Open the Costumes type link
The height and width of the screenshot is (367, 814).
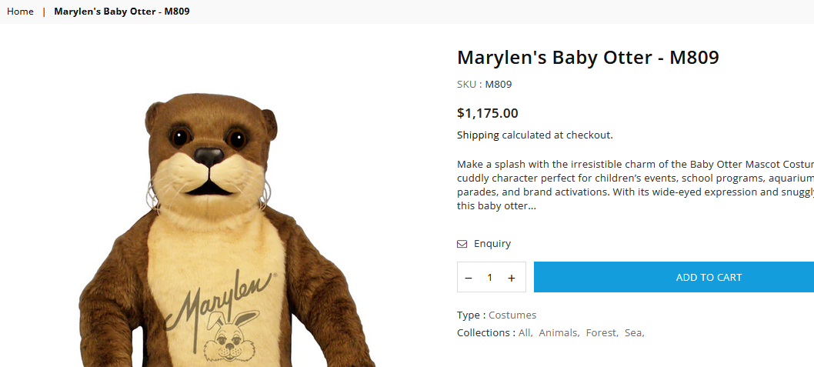coord(512,315)
